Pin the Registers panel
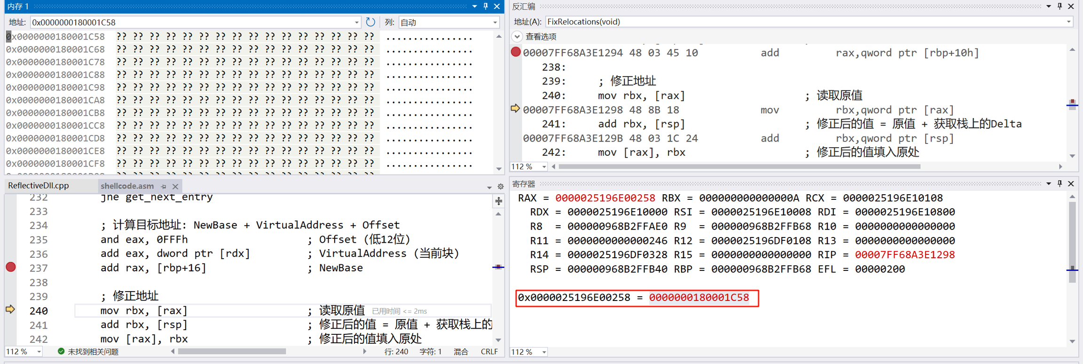The height and width of the screenshot is (364, 1083). pos(1059,183)
